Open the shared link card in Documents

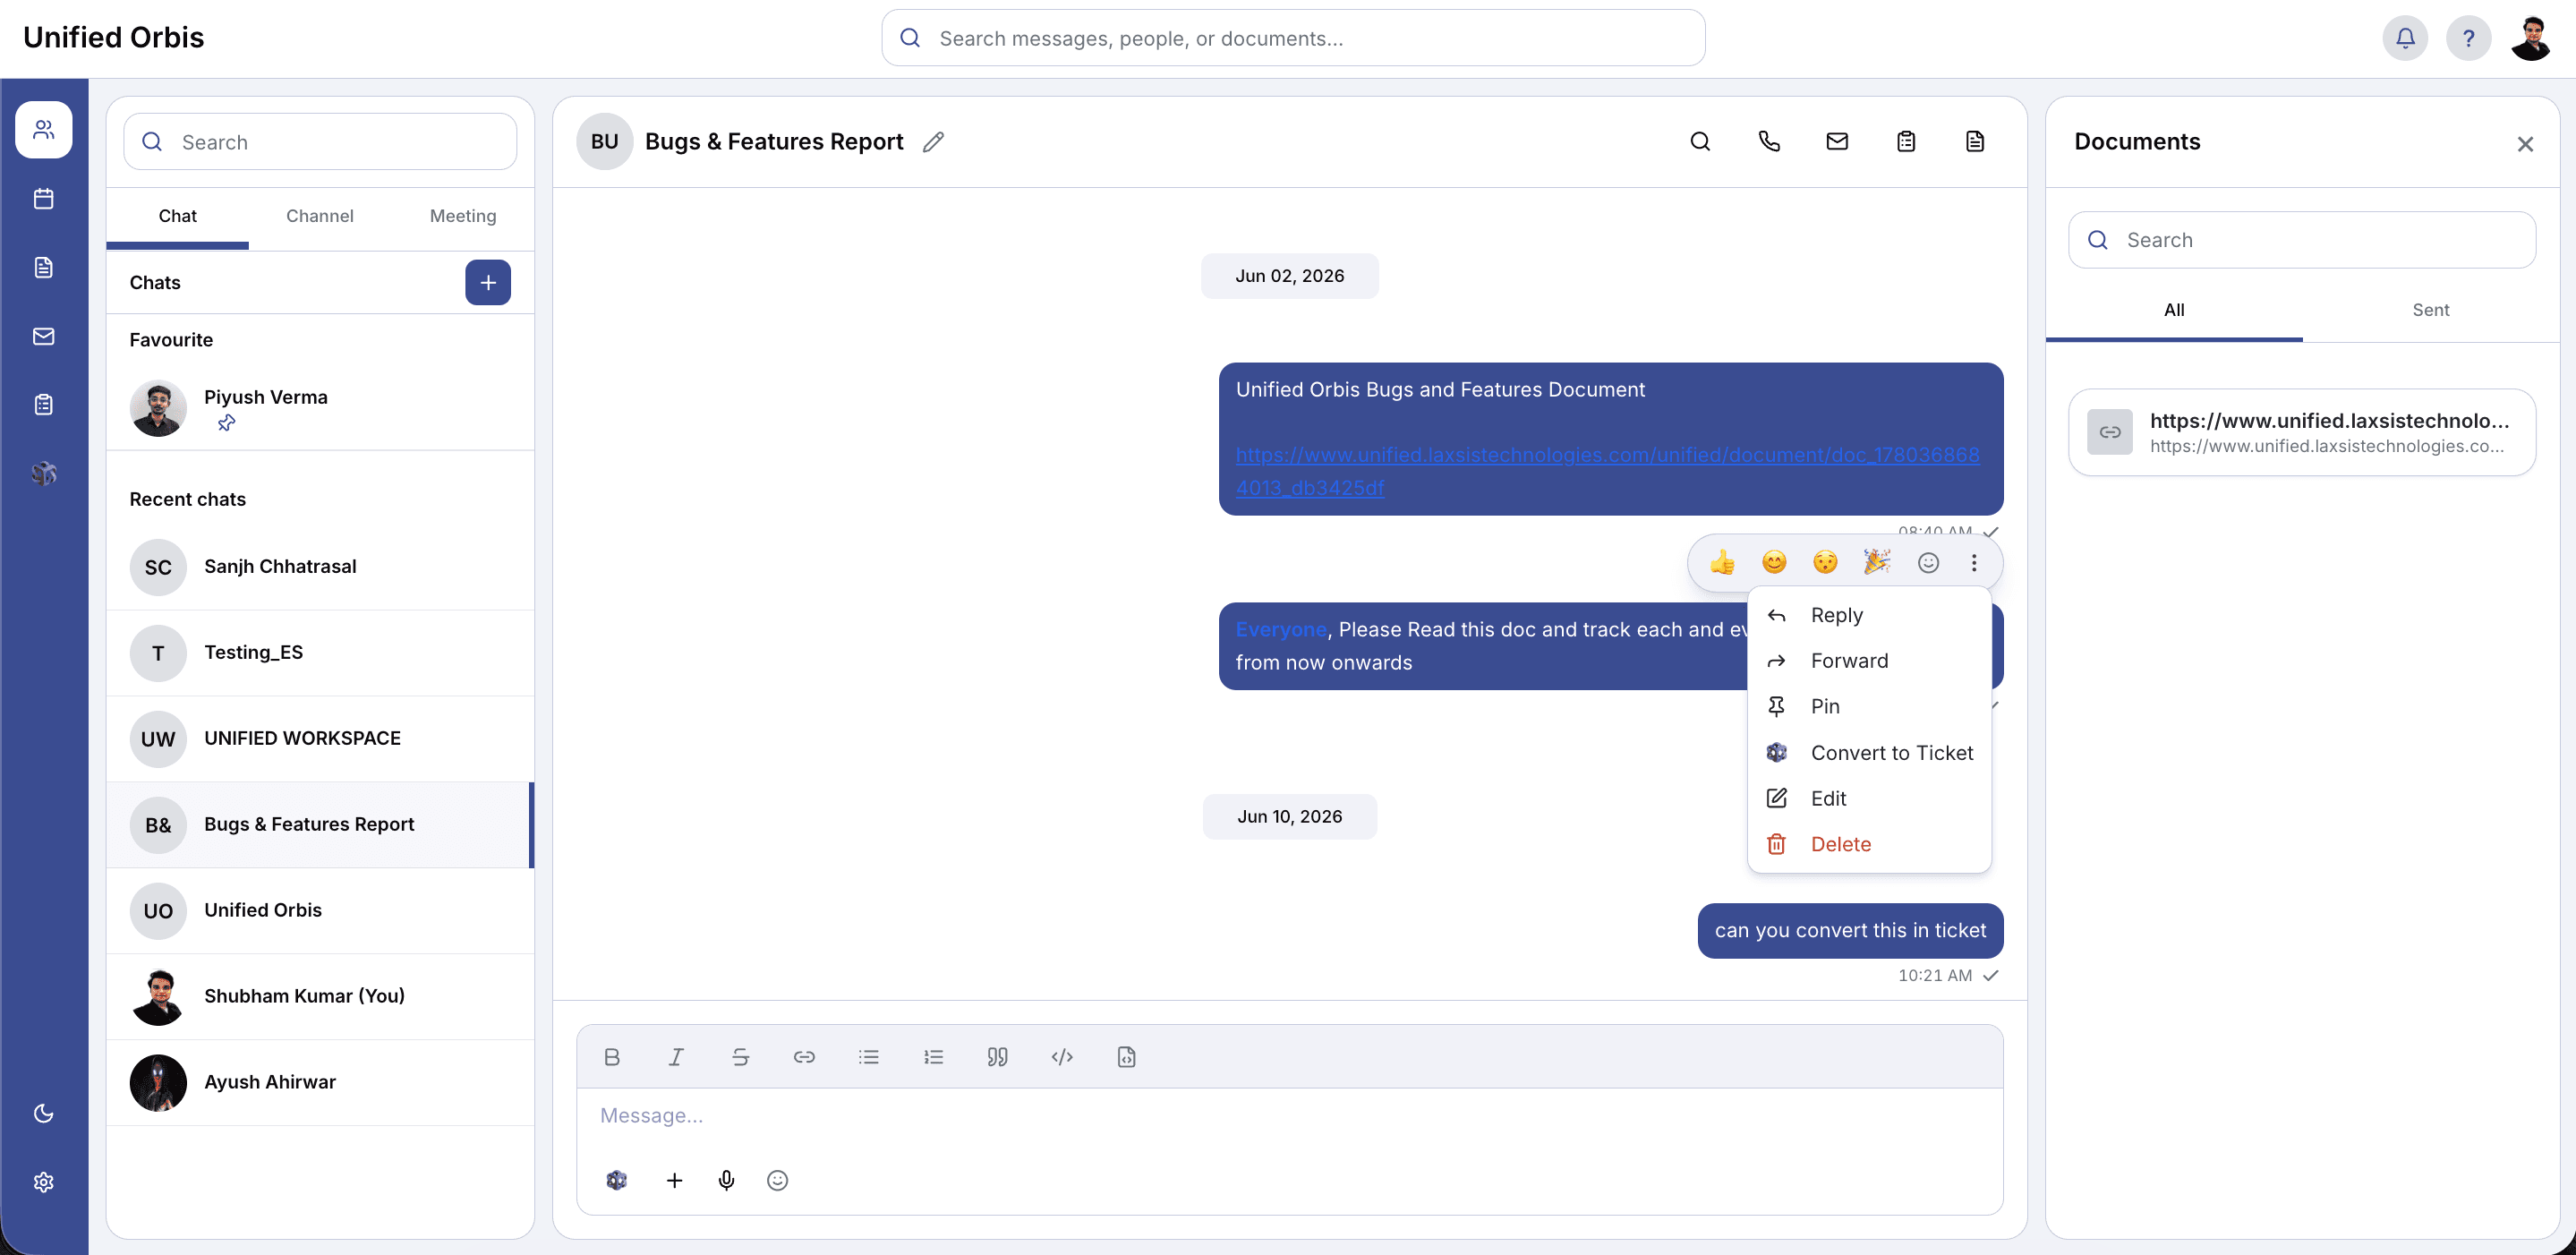click(2302, 432)
